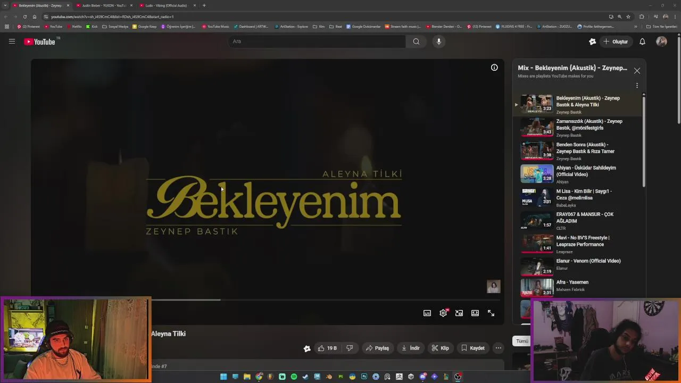681x383 pixels.
Task: Open the Oluştur create button
Action: point(616,41)
